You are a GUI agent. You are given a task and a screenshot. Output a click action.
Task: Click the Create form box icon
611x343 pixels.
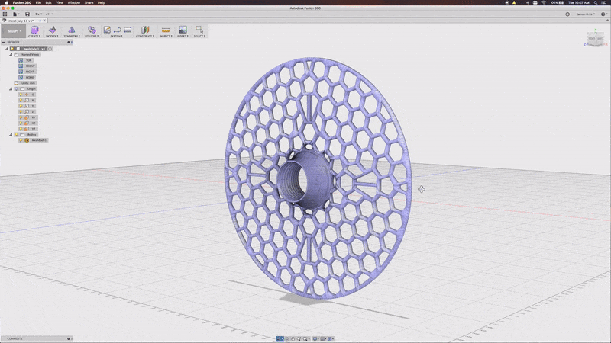coord(34,30)
